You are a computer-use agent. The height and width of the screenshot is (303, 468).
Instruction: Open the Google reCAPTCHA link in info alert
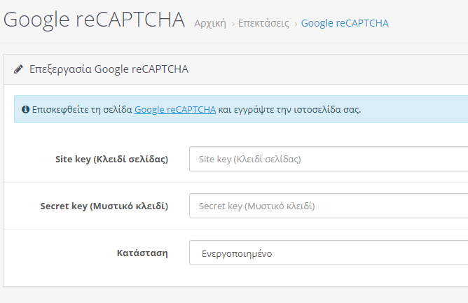pos(175,109)
